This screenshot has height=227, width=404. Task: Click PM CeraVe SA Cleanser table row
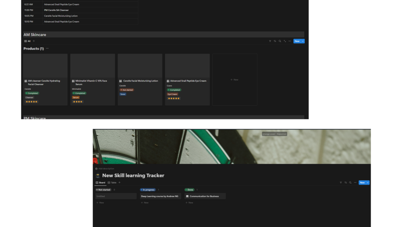[80, 10]
